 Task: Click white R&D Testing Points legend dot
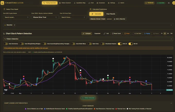coord(127,109)
